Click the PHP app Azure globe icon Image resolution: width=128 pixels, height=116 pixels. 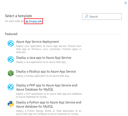pos(11,87)
